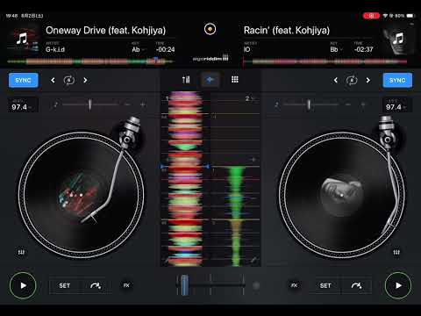Click the left deck tempo slider handle
421x316 pixels.
tap(89, 104)
